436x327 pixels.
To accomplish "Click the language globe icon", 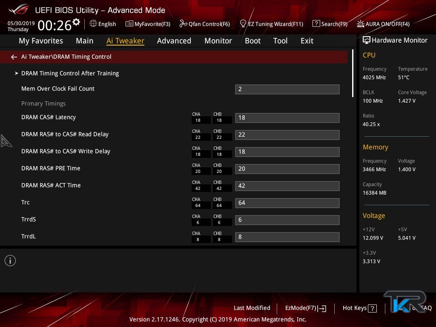I will (x=93, y=24).
